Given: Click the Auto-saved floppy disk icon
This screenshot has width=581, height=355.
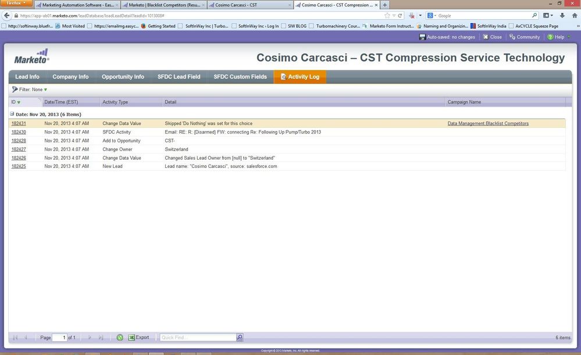Looking at the screenshot, I should (422, 37).
